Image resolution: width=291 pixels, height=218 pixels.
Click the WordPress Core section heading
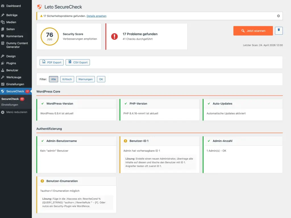coord(48,92)
